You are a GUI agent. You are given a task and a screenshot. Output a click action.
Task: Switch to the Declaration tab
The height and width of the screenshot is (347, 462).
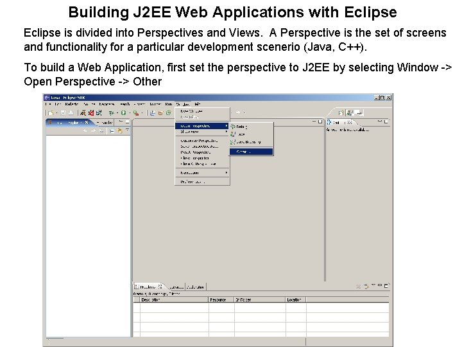(195, 287)
